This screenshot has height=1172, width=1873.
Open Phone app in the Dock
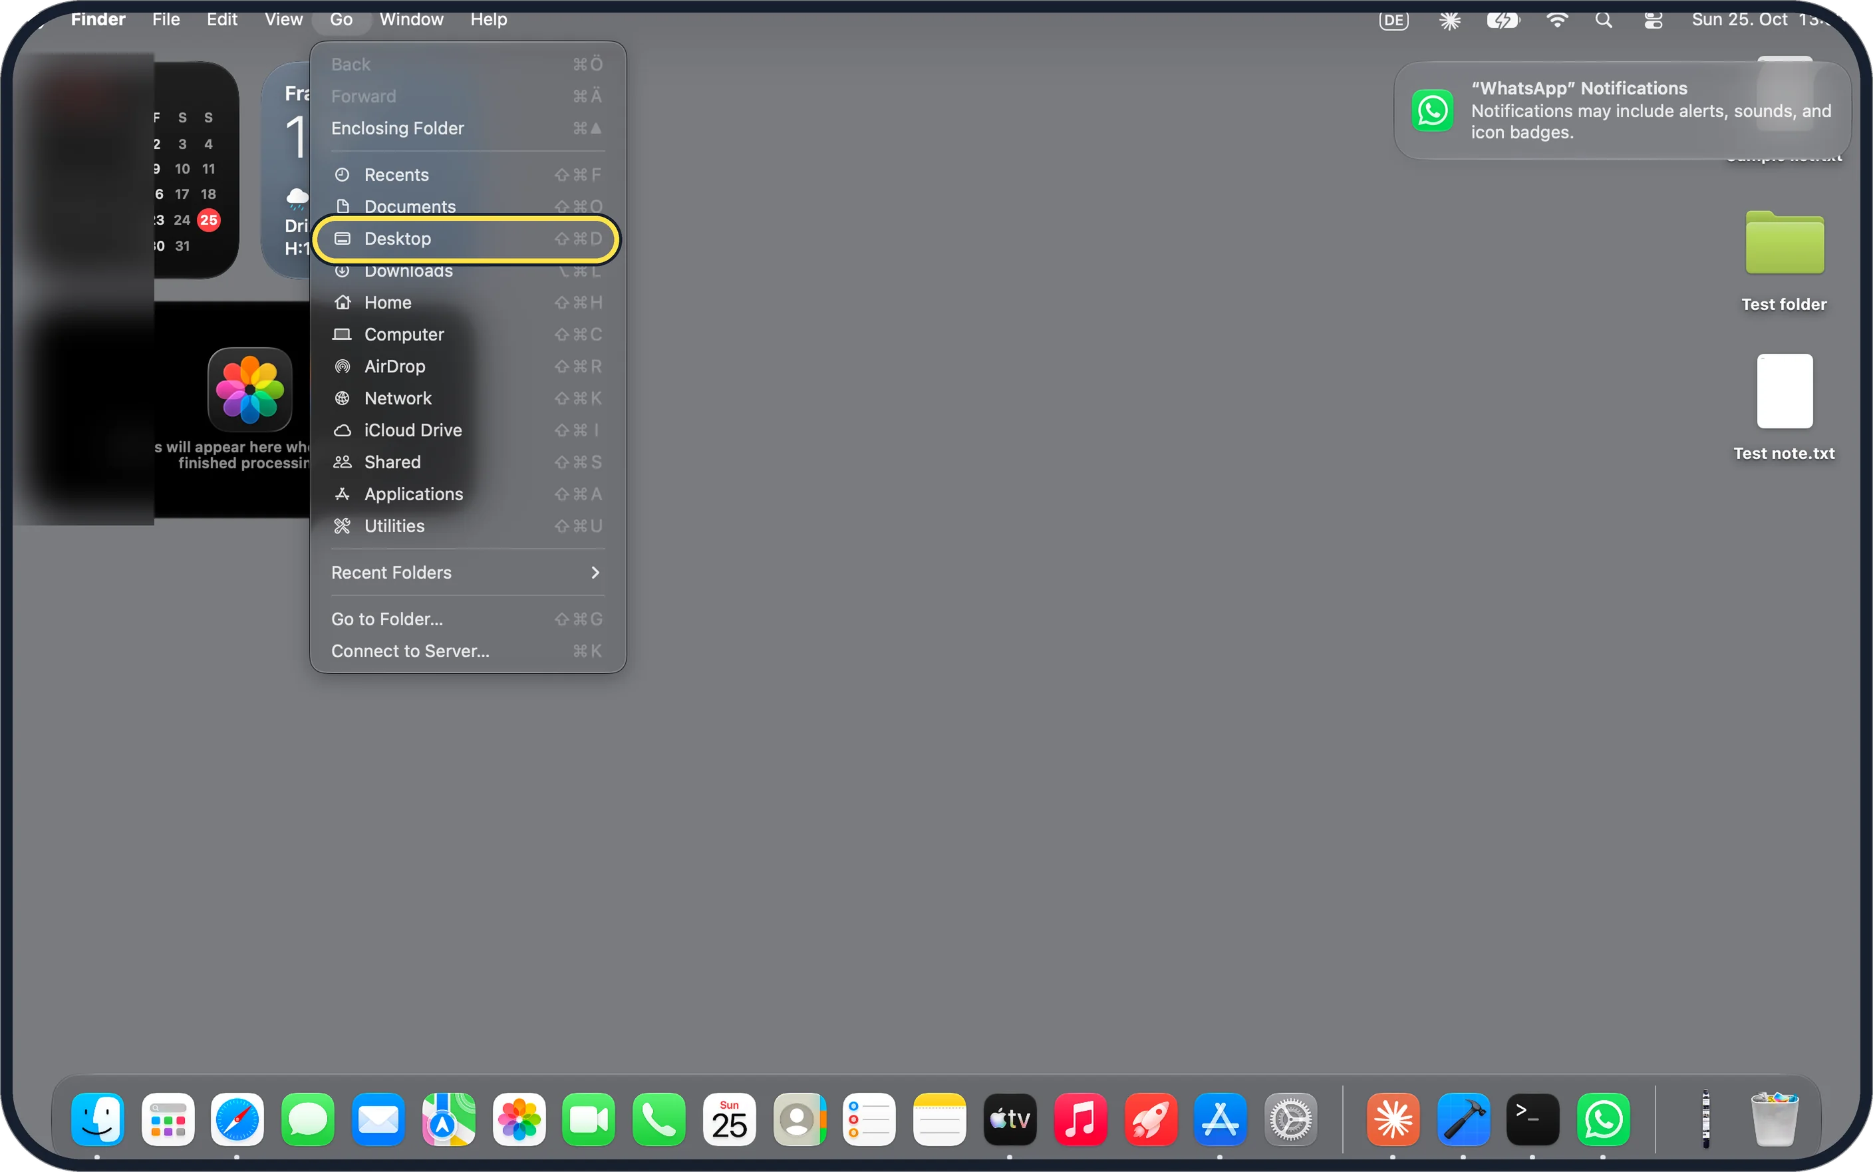point(659,1119)
